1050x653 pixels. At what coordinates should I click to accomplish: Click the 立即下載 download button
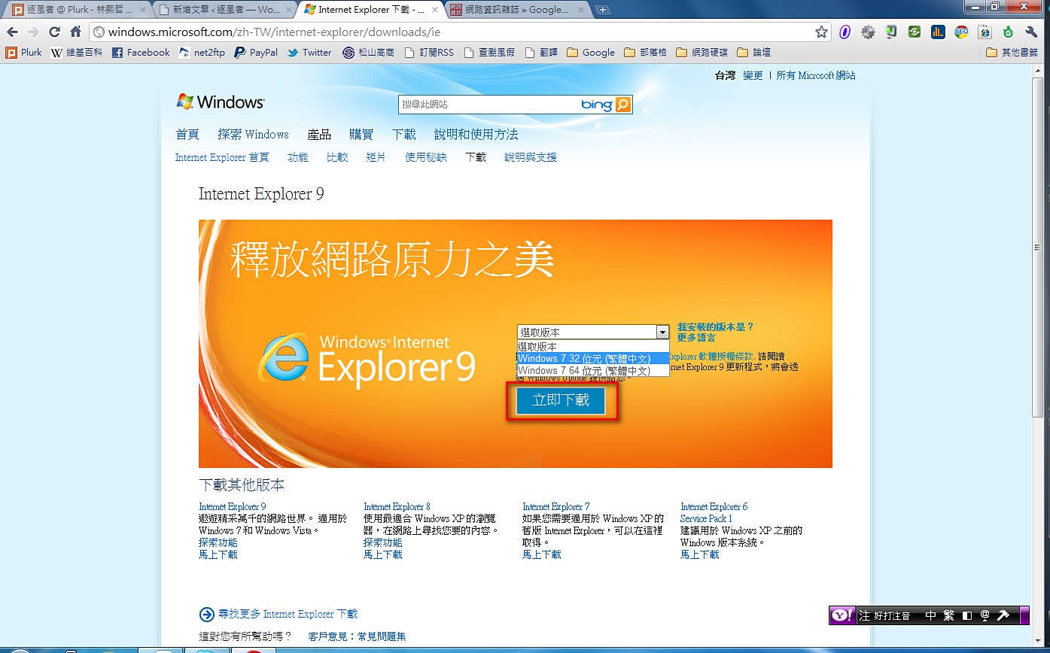(x=561, y=401)
